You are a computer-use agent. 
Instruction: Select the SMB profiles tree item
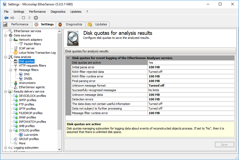click(27, 126)
